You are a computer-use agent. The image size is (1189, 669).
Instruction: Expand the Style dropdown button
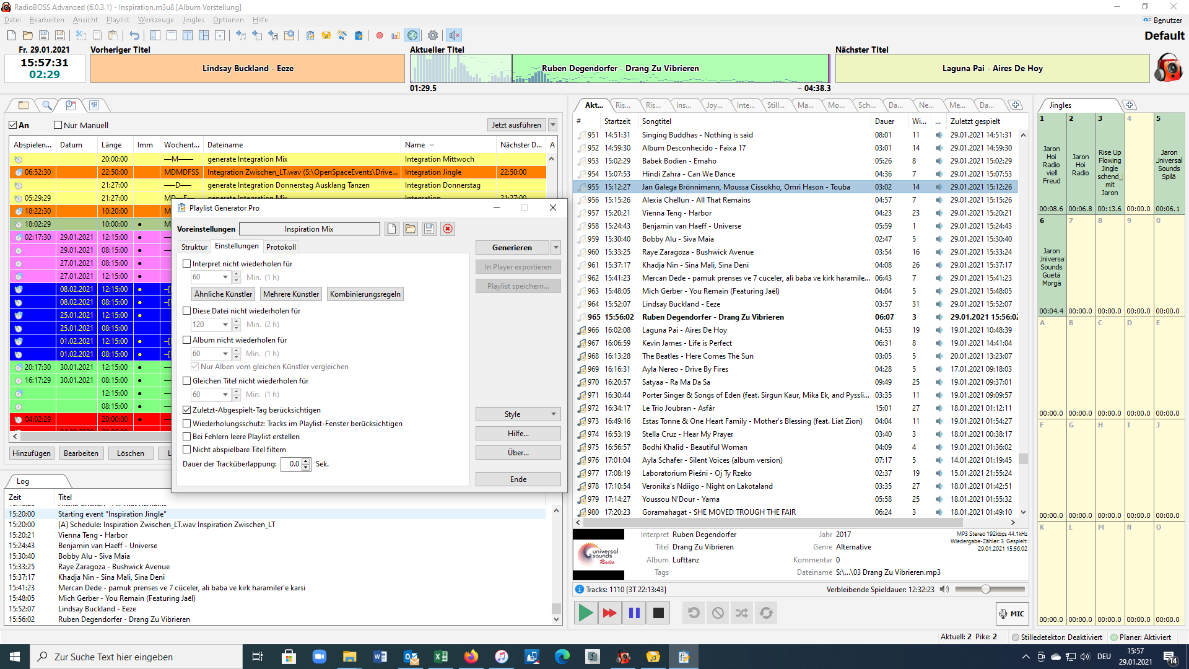pyautogui.click(x=518, y=414)
